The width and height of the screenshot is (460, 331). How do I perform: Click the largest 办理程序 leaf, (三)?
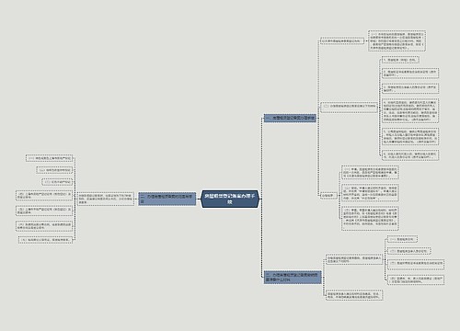(x=370, y=218)
